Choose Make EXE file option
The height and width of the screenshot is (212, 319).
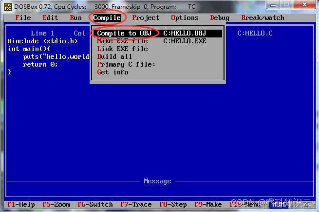122,41
